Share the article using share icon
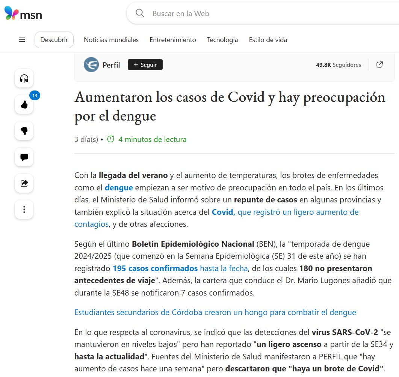This screenshot has height=377, width=399. pos(24,183)
